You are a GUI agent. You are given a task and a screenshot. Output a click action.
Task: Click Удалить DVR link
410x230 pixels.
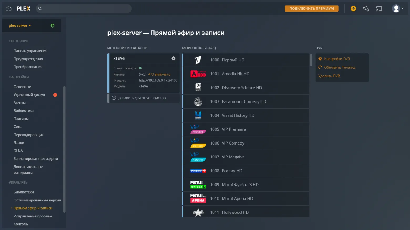(329, 76)
